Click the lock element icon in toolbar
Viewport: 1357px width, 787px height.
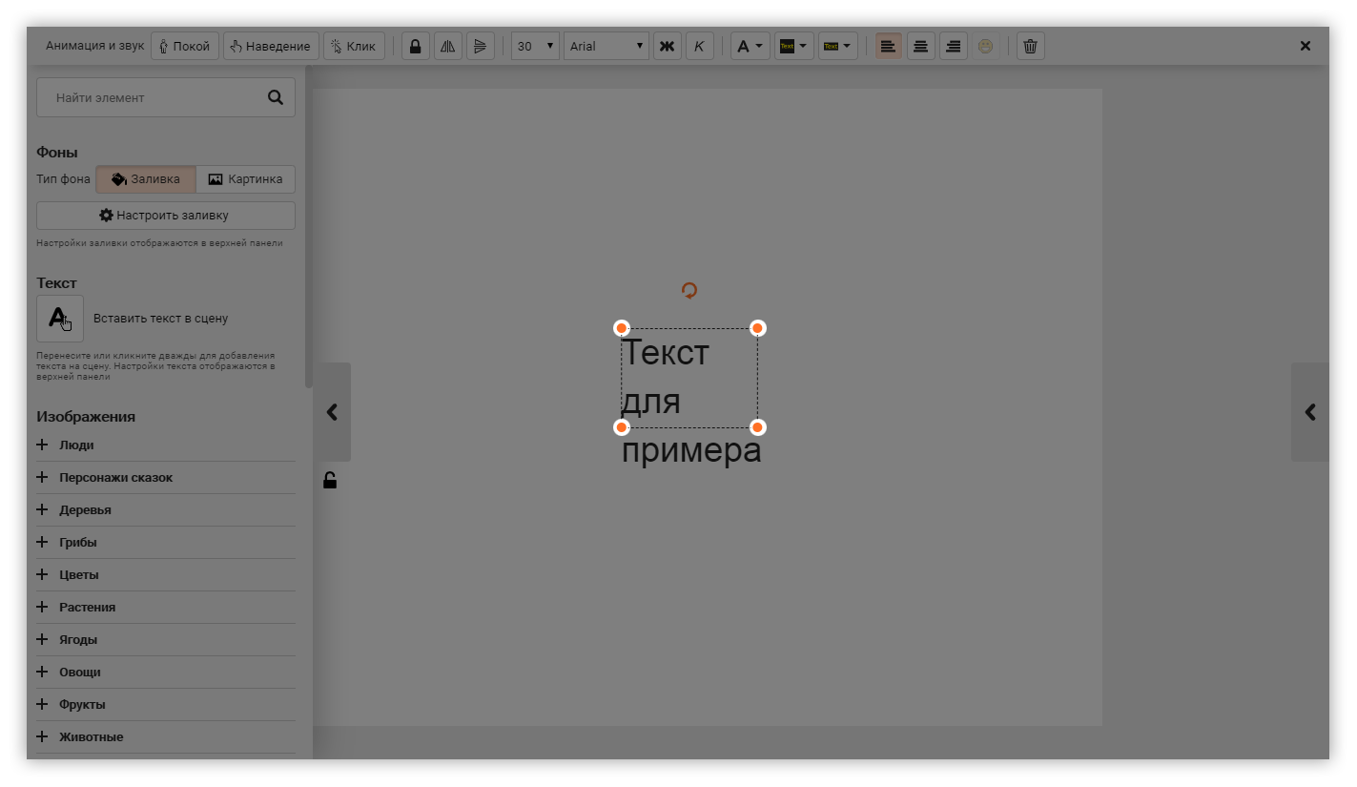coord(415,46)
